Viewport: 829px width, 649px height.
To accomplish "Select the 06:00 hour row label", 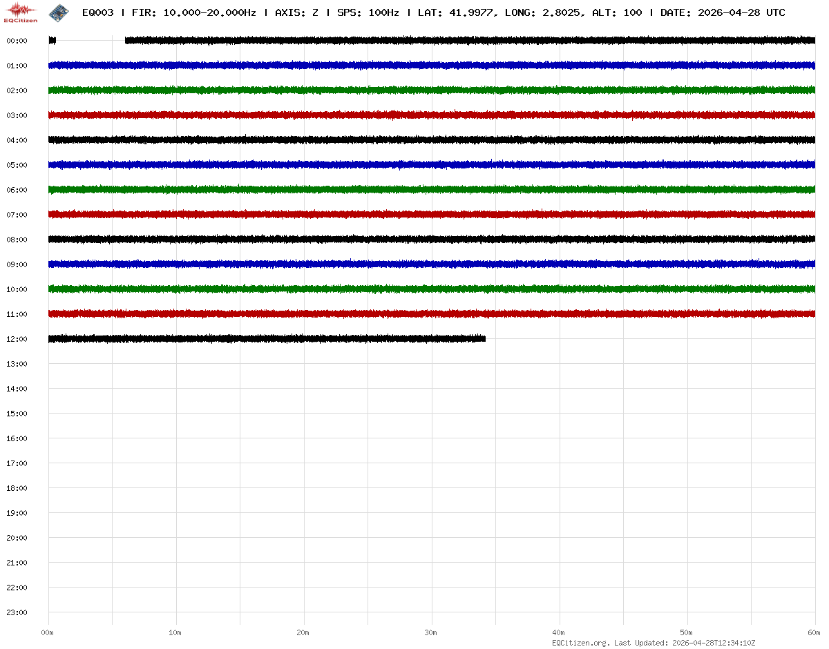I will (17, 190).
